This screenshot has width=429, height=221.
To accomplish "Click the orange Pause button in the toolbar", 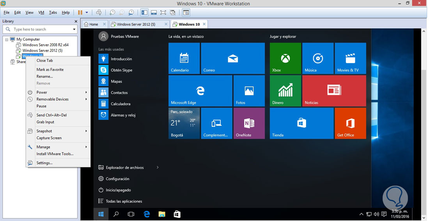I will (80, 12).
